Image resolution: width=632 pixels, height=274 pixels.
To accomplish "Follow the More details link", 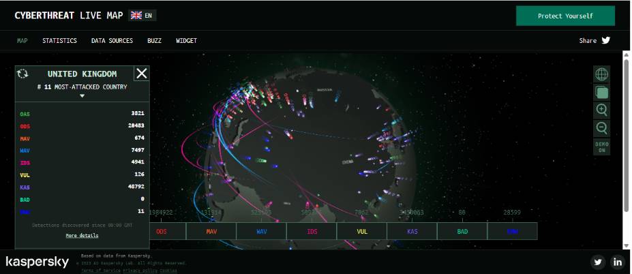I will pyautogui.click(x=82, y=236).
